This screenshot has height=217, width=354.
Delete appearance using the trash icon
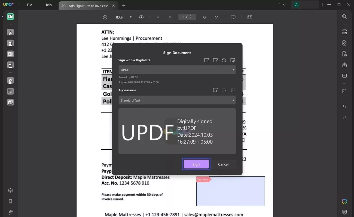coord(233,90)
